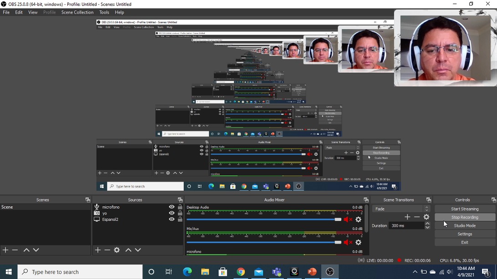Undock the Sources panel
Viewport: 497px width, 279px height.
coord(180,200)
